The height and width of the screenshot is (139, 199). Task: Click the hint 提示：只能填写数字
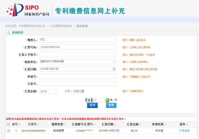tap(133, 91)
